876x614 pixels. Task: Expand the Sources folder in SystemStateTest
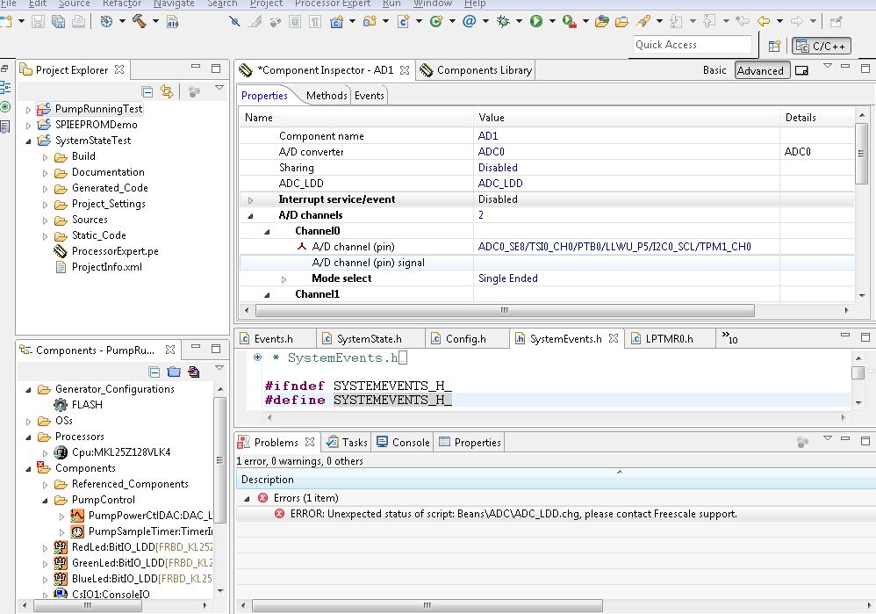[x=46, y=220]
